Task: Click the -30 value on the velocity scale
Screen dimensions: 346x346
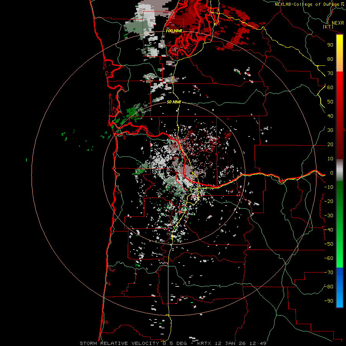Action: (x=329, y=216)
